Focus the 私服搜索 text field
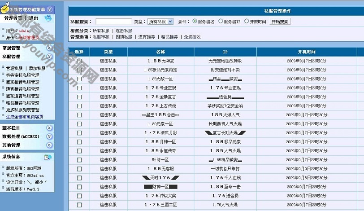Viewport: 364px width, 211px height. pos(113,22)
